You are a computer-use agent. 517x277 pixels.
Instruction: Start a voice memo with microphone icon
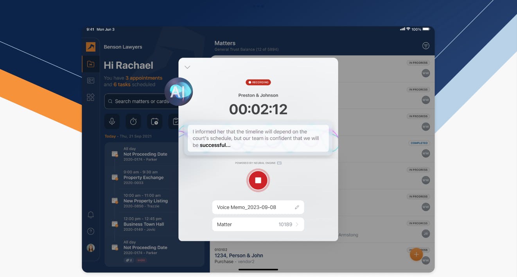pos(112,121)
